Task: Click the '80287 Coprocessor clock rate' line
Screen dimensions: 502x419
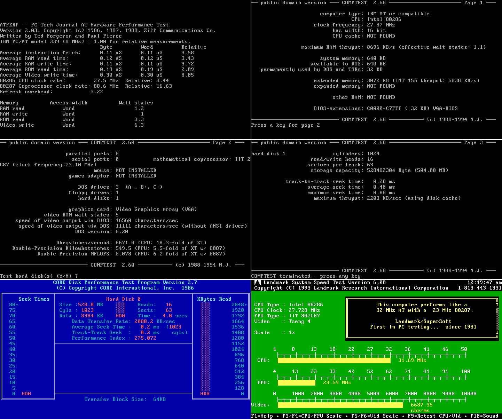Action: 86,86
